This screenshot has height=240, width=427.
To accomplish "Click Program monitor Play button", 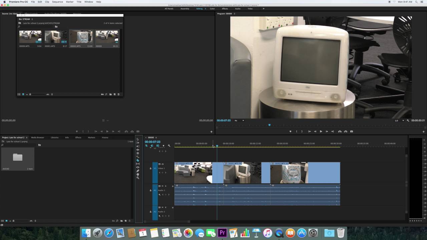I will [x=321, y=131].
